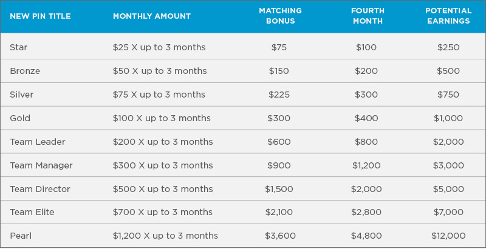Click the FOURTH MONTH column header

[x=368, y=16]
